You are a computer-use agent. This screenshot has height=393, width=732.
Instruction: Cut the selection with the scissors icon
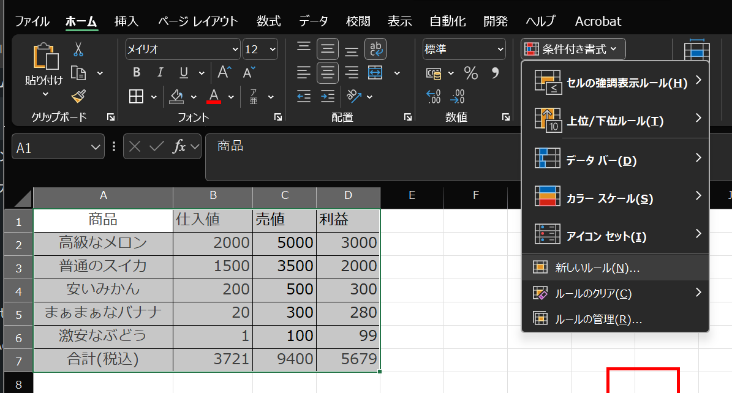(x=78, y=49)
